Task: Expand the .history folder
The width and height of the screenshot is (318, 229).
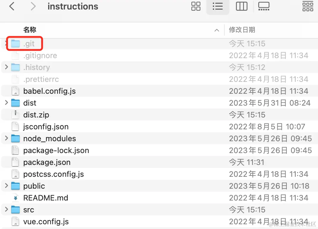Action: (7, 67)
